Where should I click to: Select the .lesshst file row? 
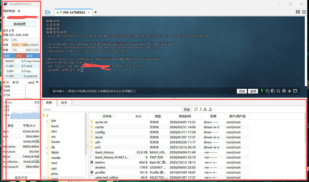[x=169, y=168]
